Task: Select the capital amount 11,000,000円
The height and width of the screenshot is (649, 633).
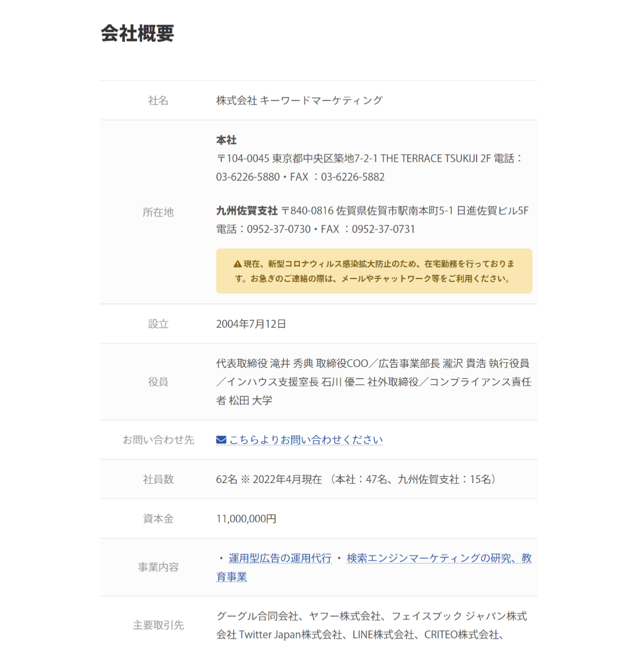Action: [x=246, y=519]
